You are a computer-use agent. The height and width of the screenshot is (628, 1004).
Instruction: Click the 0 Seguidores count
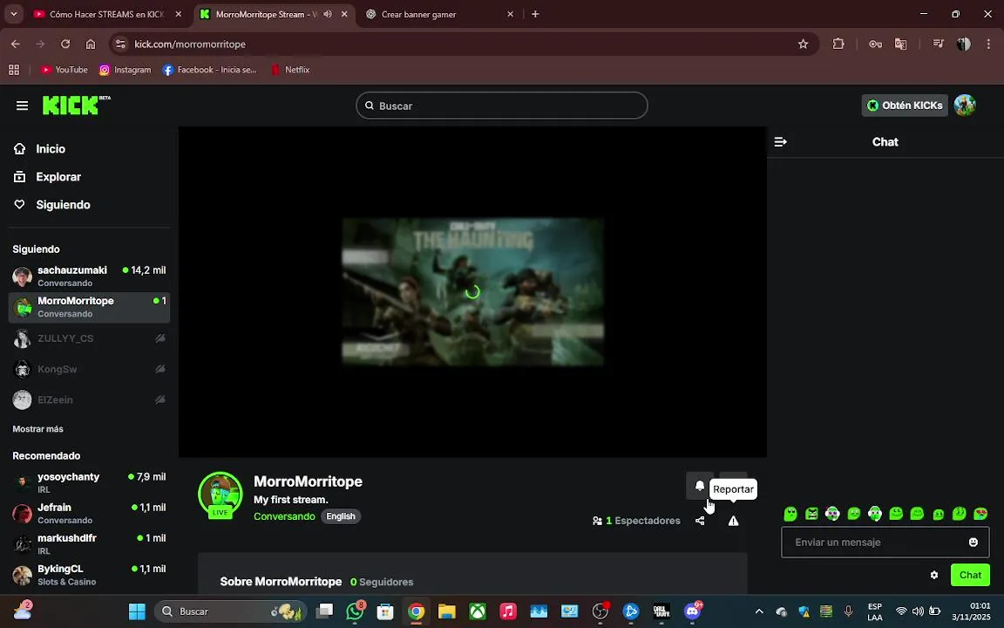[x=382, y=582]
